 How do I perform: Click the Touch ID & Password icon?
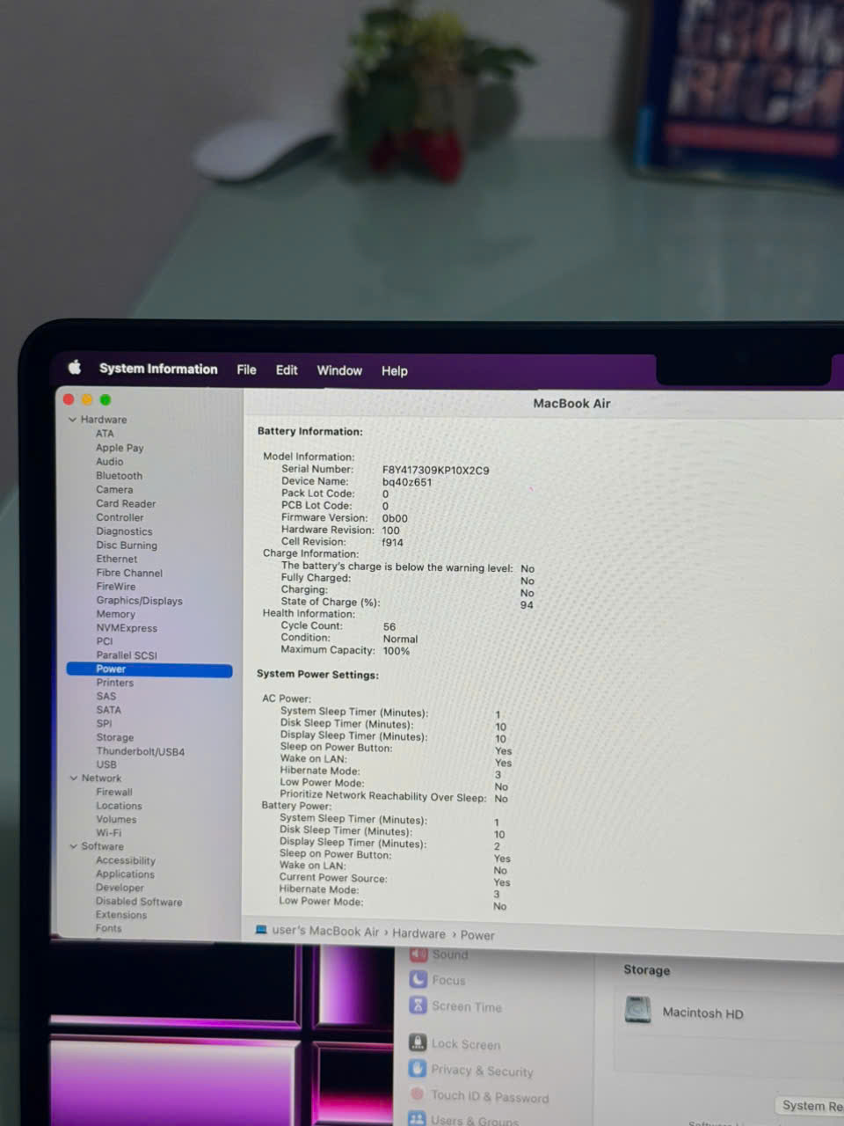pyautogui.click(x=418, y=1094)
